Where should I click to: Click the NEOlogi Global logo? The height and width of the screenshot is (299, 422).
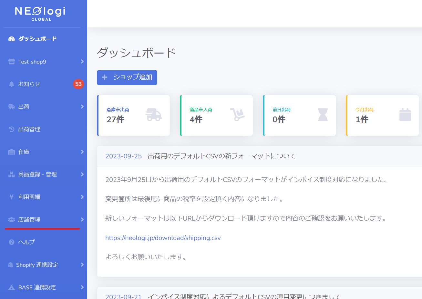tap(40, 14)
